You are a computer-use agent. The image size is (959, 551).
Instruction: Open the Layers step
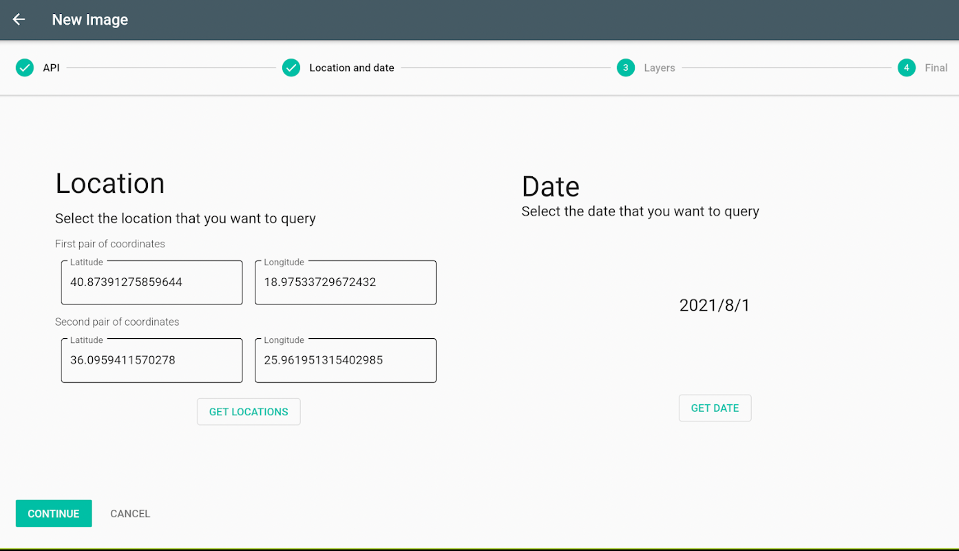(660, 68)
